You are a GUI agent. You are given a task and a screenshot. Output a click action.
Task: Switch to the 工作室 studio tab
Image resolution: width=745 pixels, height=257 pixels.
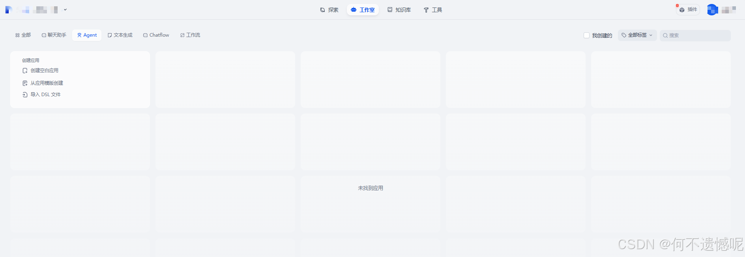(x=363, y=10)
